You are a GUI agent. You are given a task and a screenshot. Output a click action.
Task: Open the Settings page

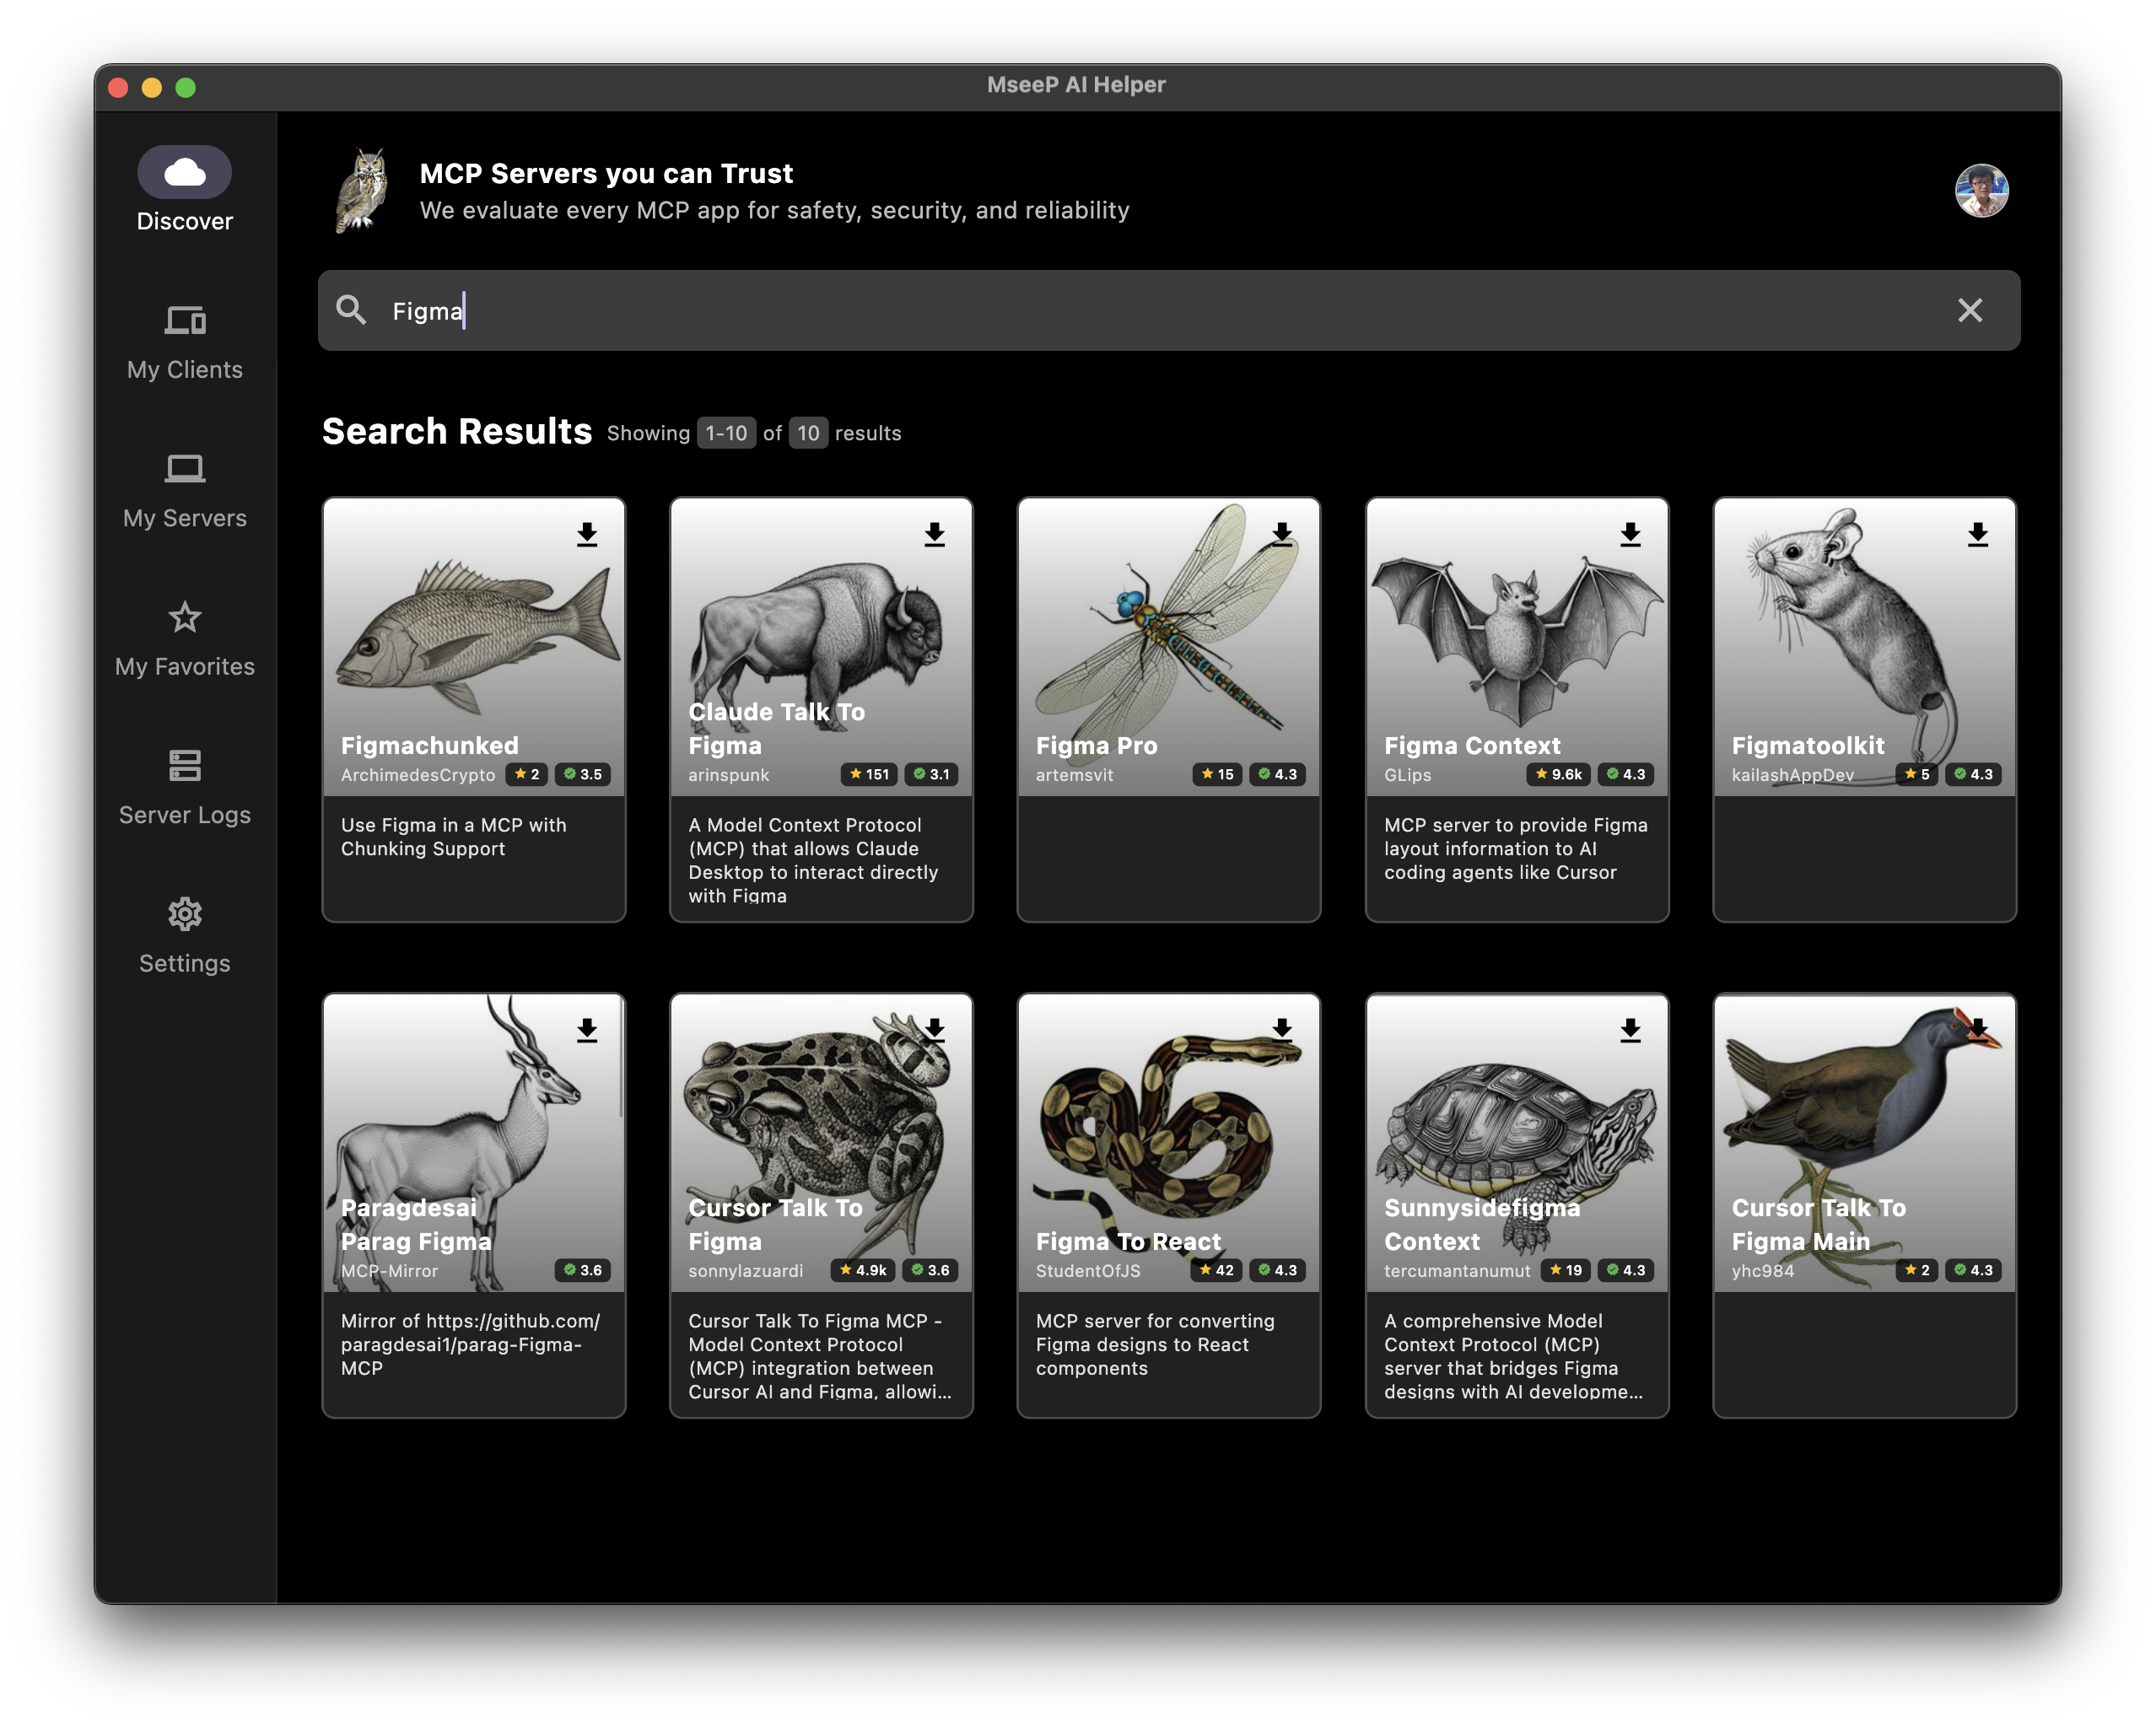click(185, 935)
